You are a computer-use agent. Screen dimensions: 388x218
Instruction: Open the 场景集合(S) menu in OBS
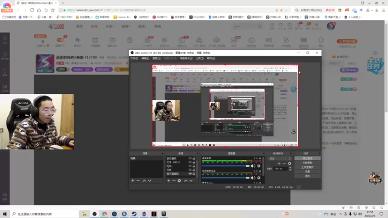pos(186,58)
